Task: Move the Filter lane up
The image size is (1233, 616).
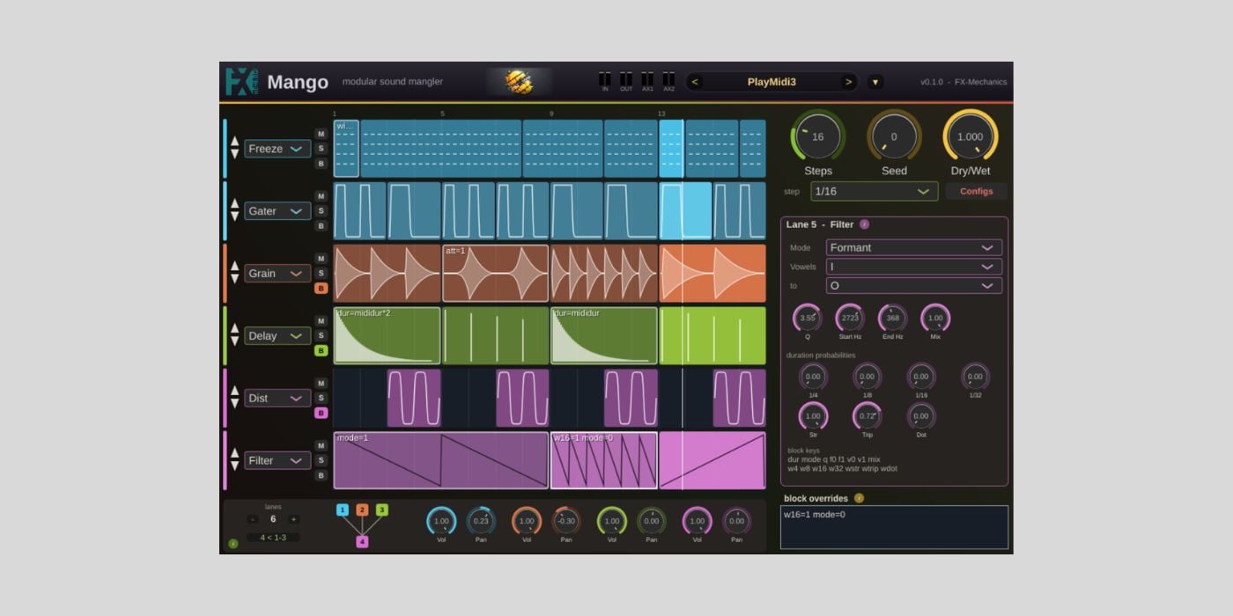Action: (234, 454)
